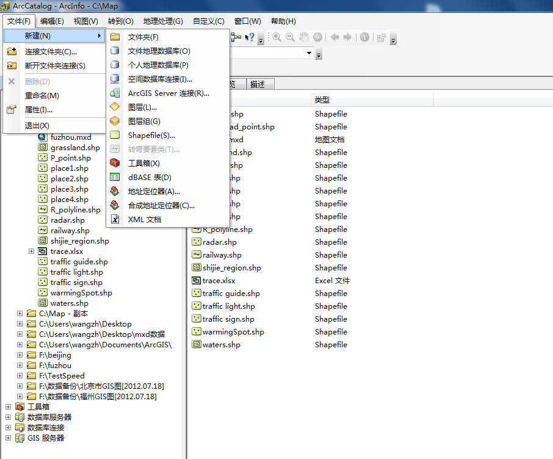Click the dBASE table icon
The width and height of the screenshot is (553, 459).
click(115, 177)
